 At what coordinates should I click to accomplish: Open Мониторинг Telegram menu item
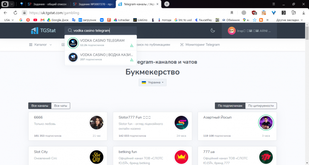[x=200, y=45]
